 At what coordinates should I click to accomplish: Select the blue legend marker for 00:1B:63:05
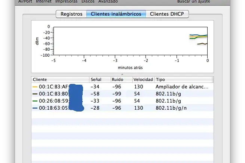pyautogui.click(x=35, y=108)
